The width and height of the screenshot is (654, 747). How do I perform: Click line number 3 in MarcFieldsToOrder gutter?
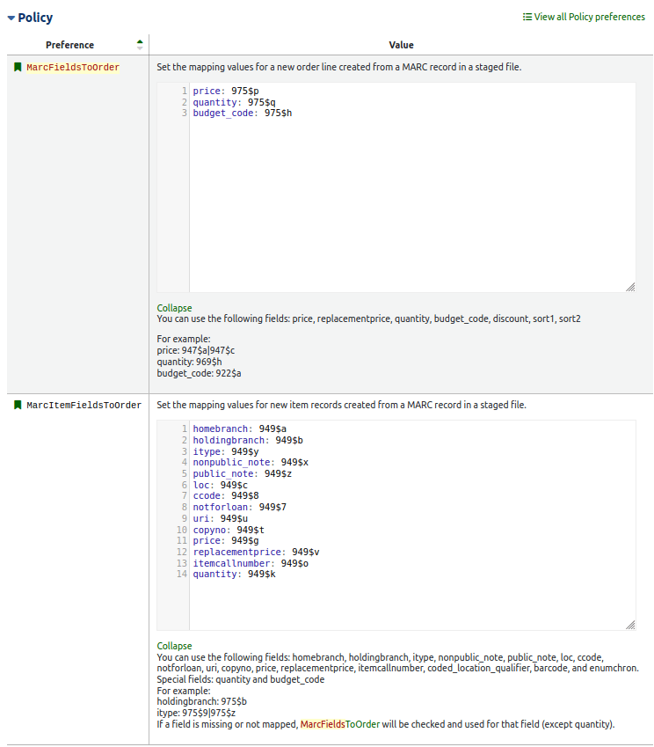[x=185, y=114]
